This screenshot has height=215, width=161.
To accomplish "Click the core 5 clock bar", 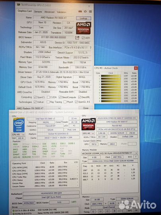I will point(111,90).
